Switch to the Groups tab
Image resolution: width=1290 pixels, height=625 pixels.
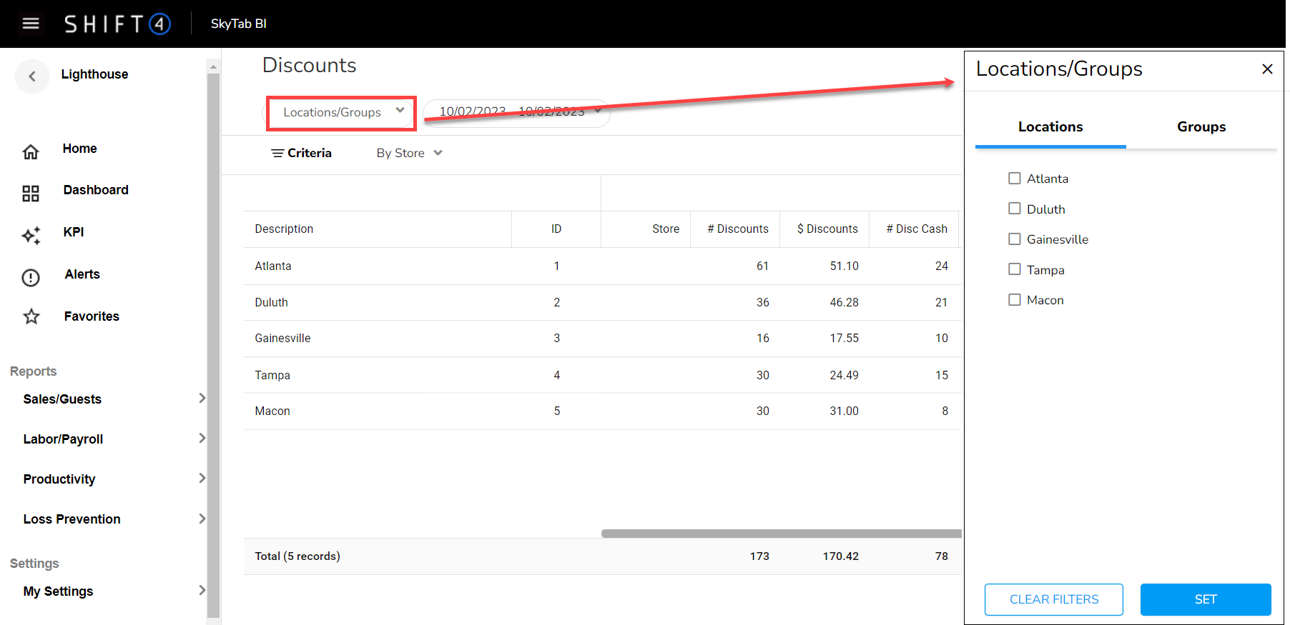click(x=1201, y=127)
